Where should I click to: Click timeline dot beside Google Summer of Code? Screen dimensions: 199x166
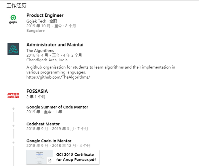[14, 109]
